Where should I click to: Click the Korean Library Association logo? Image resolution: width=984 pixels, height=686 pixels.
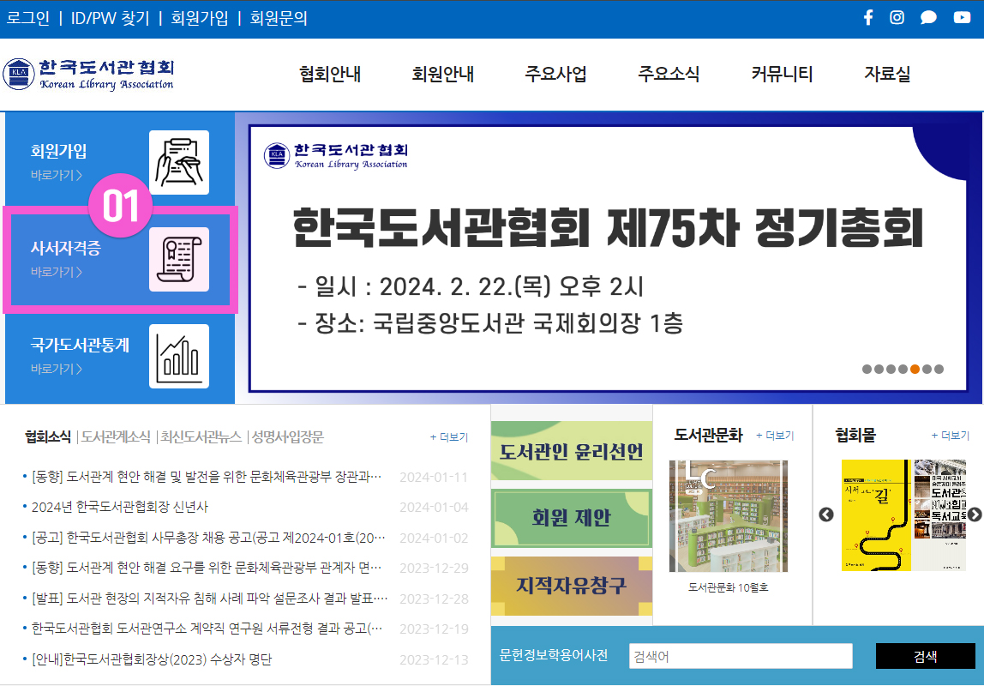(88, 75)
